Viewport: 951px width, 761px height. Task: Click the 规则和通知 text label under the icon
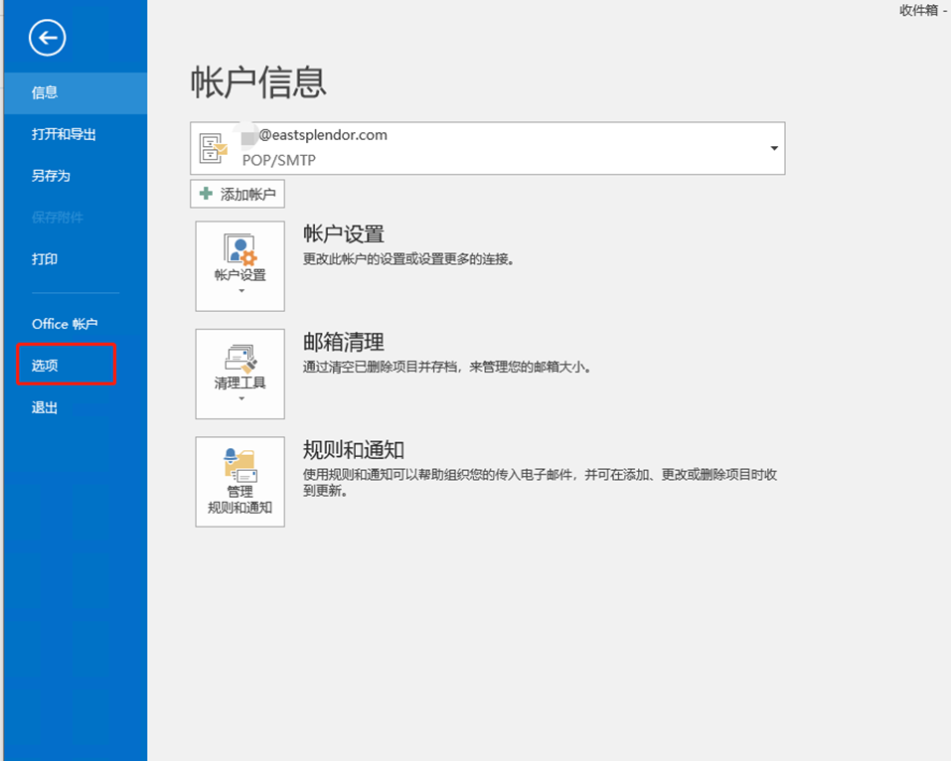click(x=239, y=508)
